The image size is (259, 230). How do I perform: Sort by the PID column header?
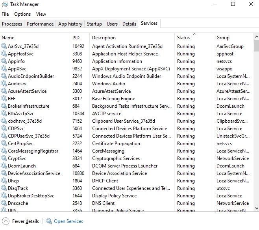[80, 38]
